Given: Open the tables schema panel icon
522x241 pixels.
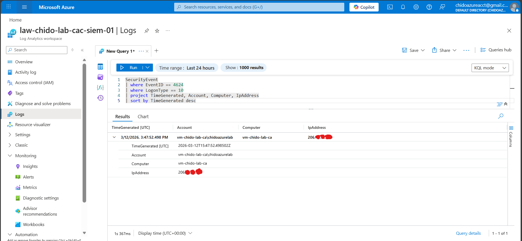Looking at the screenshot, I should [100, 67].
